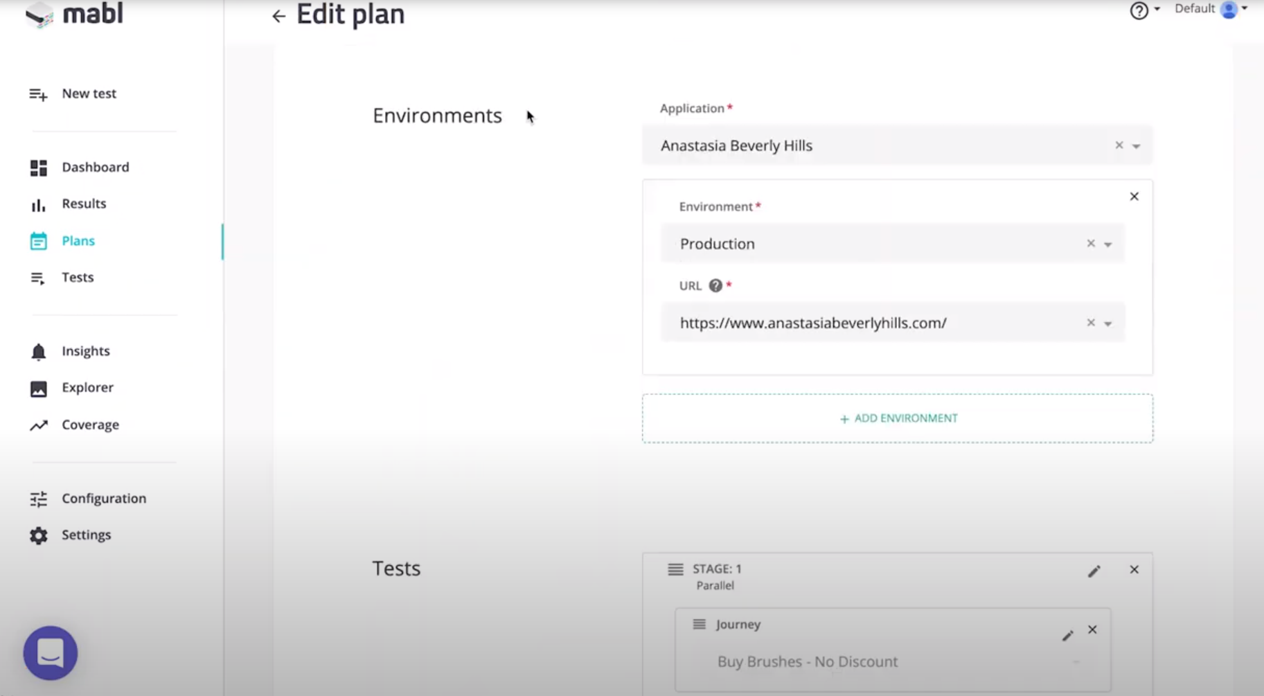Image resolution: width=1264 pixels, height=696 pixels.
Task: Edit the Journey with pencil icon
Action: (1067, 635)
